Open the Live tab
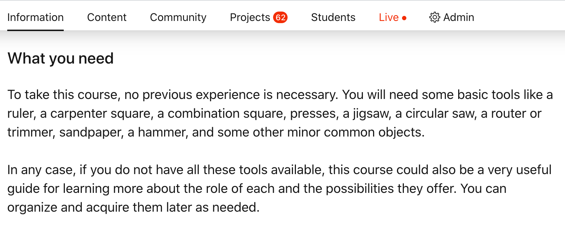Image resolution: width=565 pixels, height=229 pixels. click(389, 17)
